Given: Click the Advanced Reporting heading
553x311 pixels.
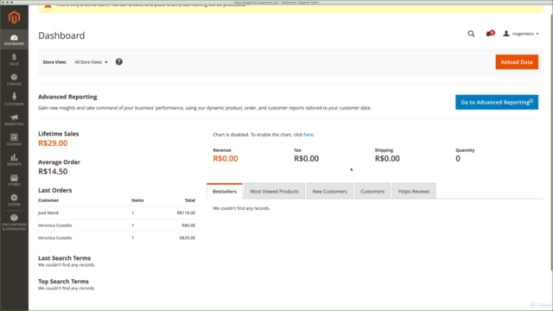Looking at the screenshot, I should pos(67,97).
